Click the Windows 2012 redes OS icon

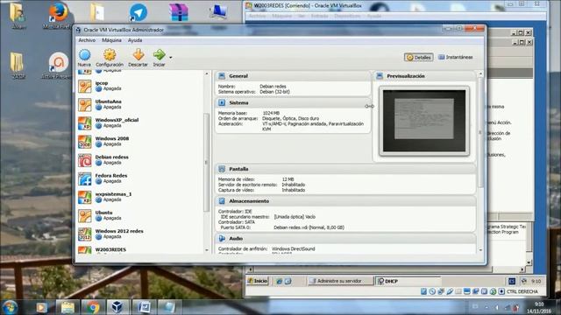click(85, 234)
